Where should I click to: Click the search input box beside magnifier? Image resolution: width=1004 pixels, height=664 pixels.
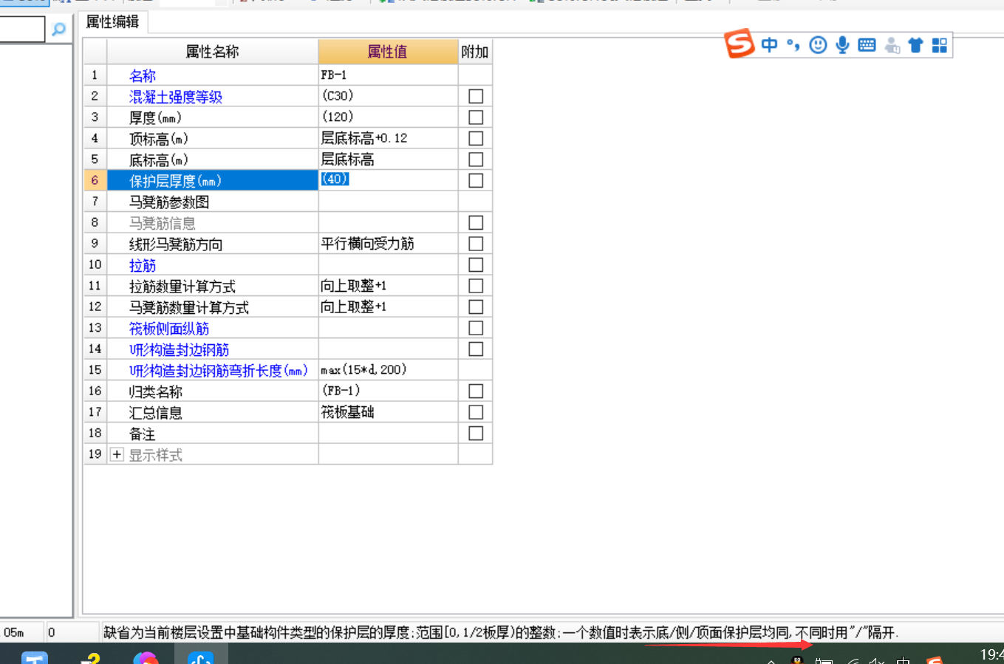tap(22, 30)
